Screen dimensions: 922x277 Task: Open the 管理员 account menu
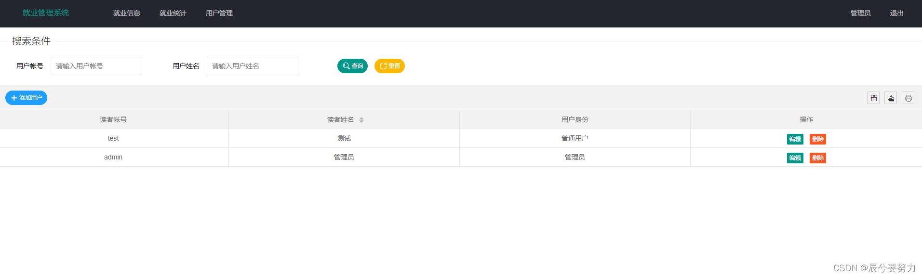click(x=860, y=13)
